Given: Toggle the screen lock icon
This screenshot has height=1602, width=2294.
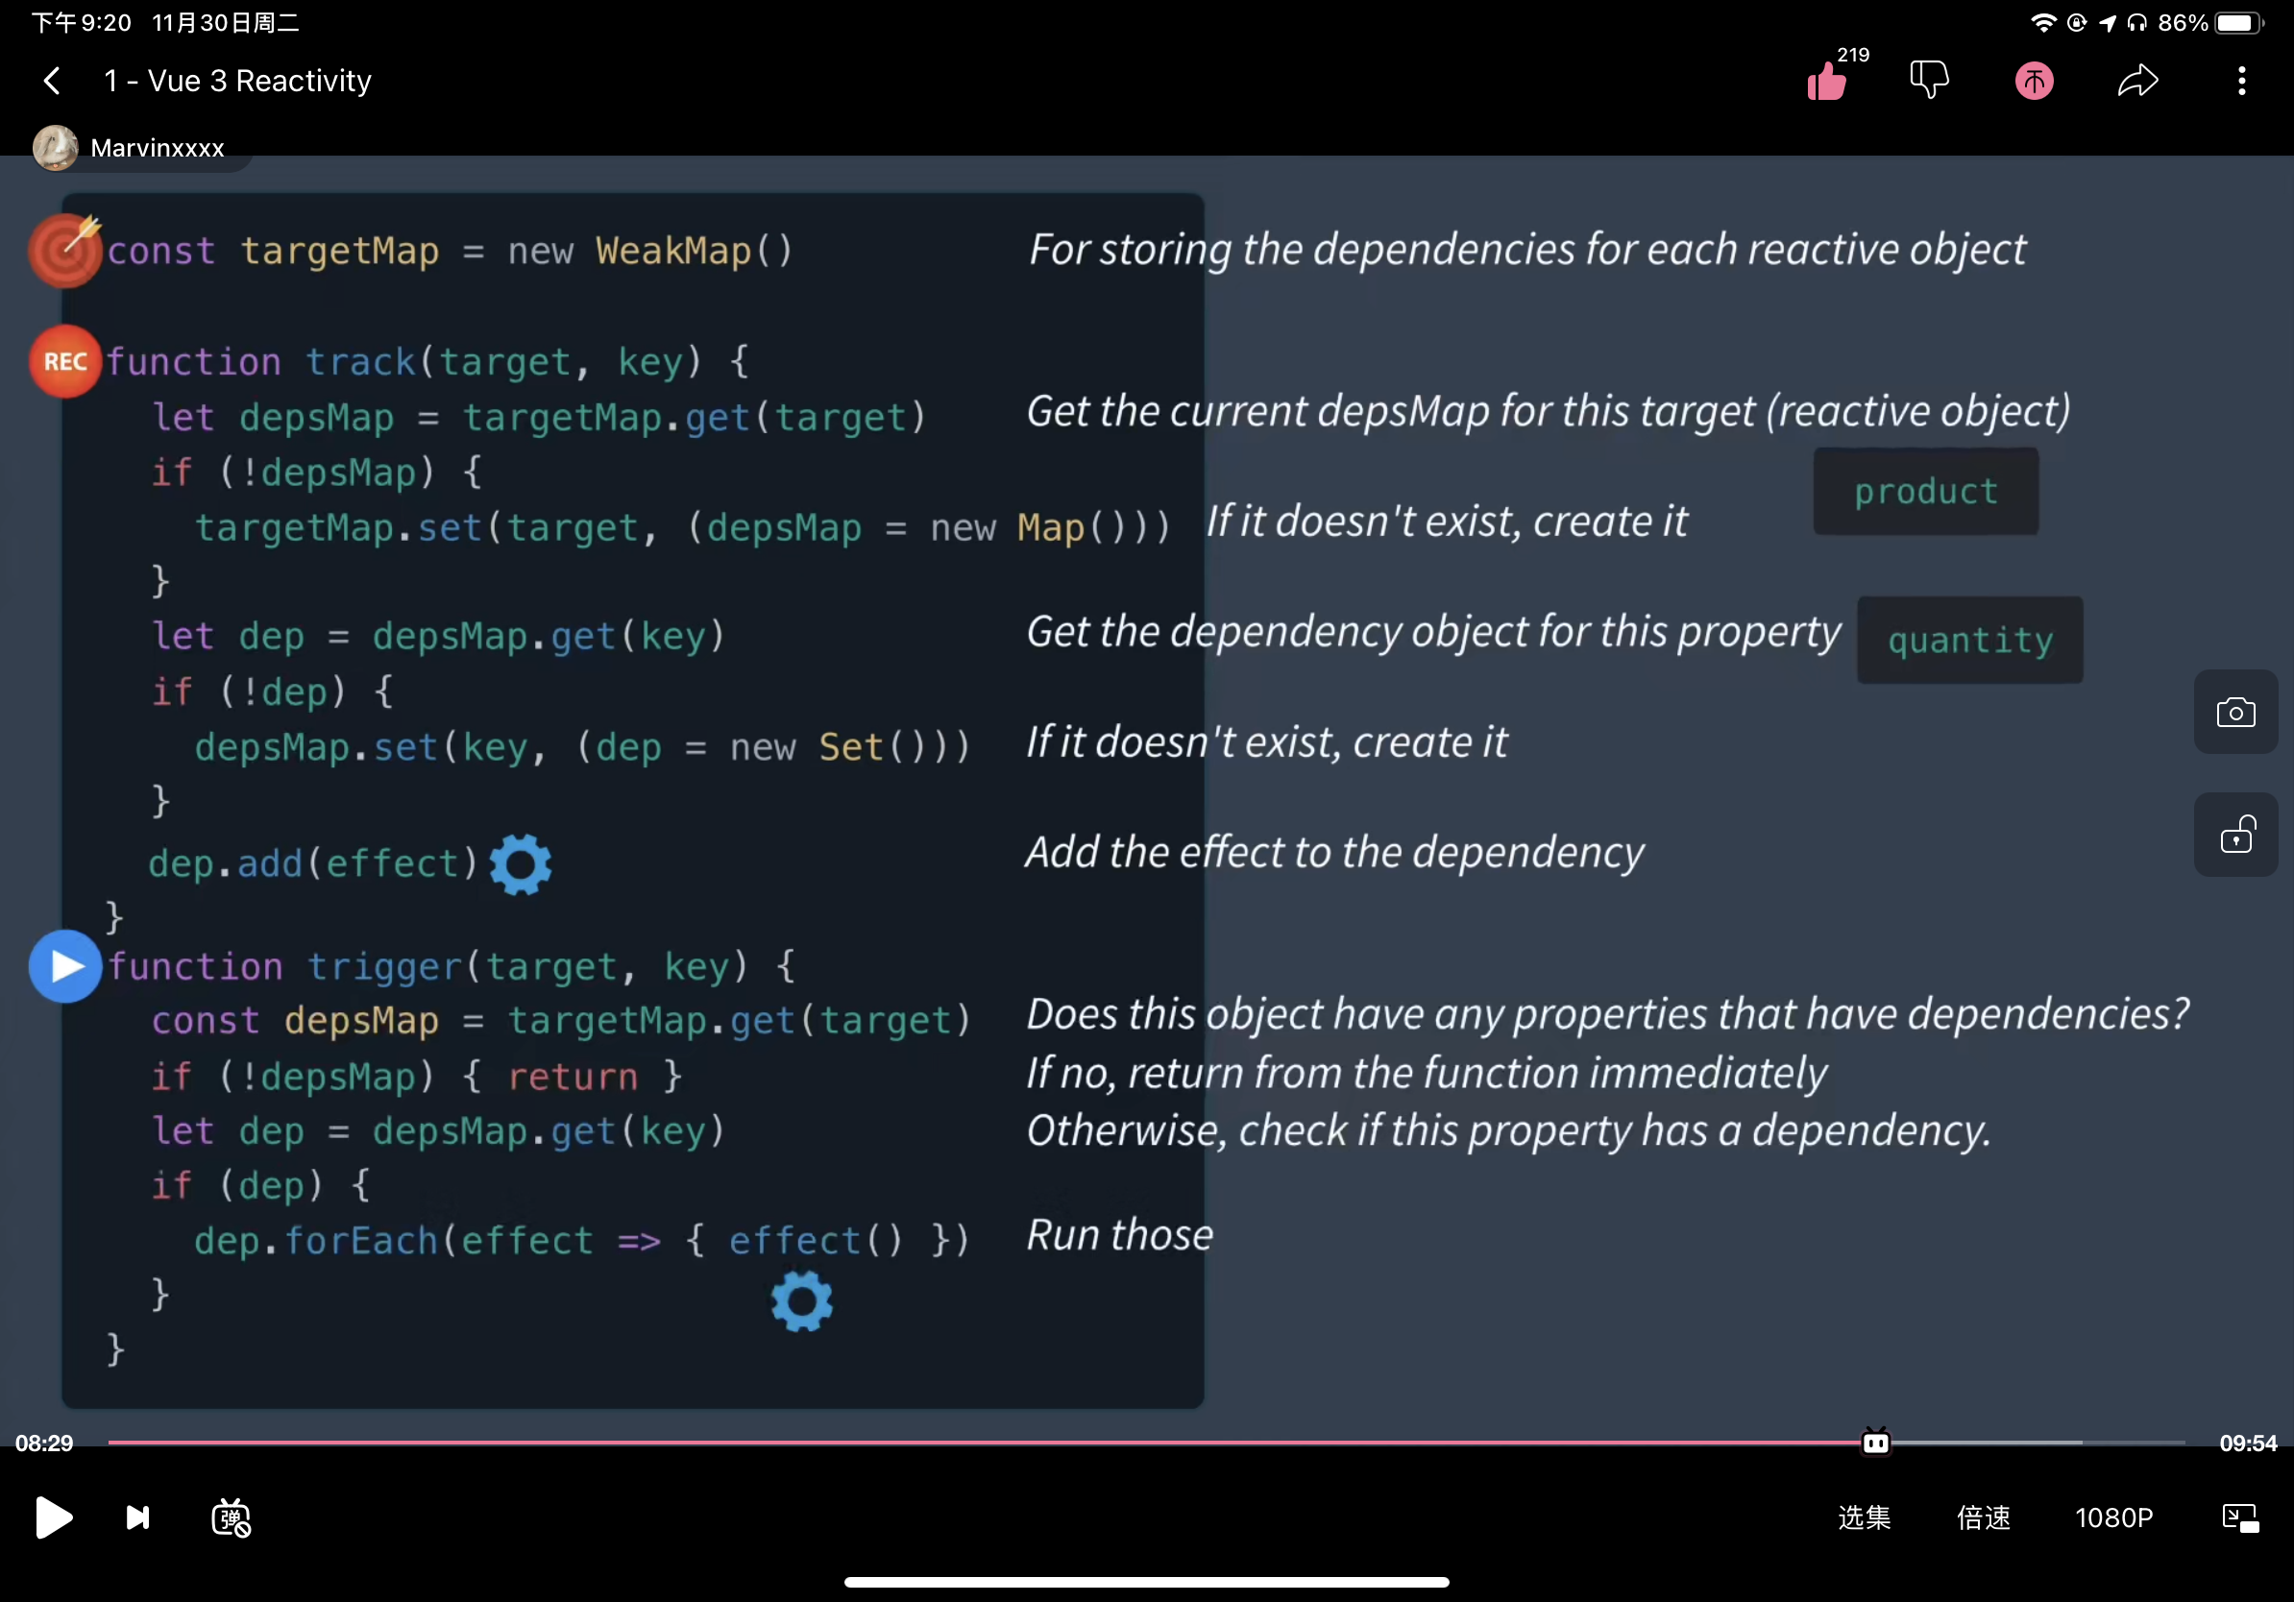Looking at the screenshot, I should [x=2235, y=835].
